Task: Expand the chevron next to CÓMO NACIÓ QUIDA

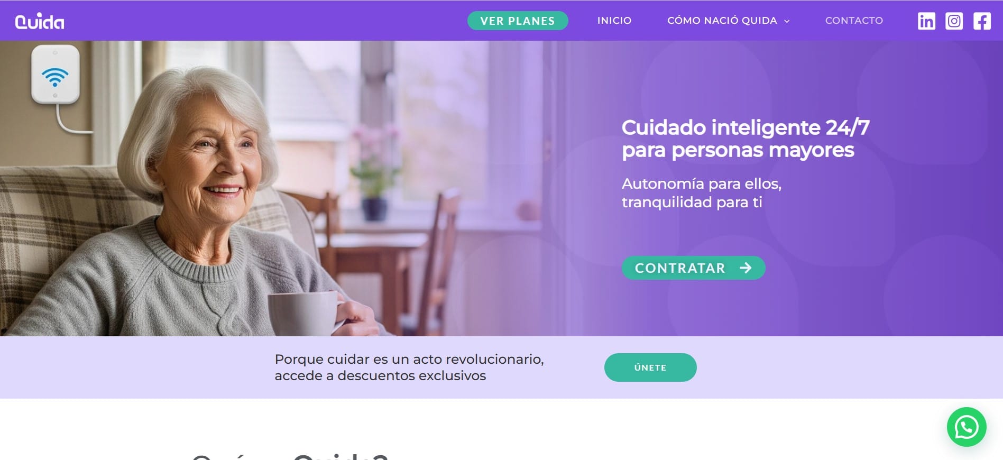Action: (787, 21)
